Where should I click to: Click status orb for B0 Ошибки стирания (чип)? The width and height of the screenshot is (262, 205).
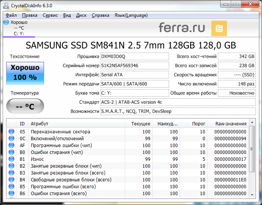point(11,152)
